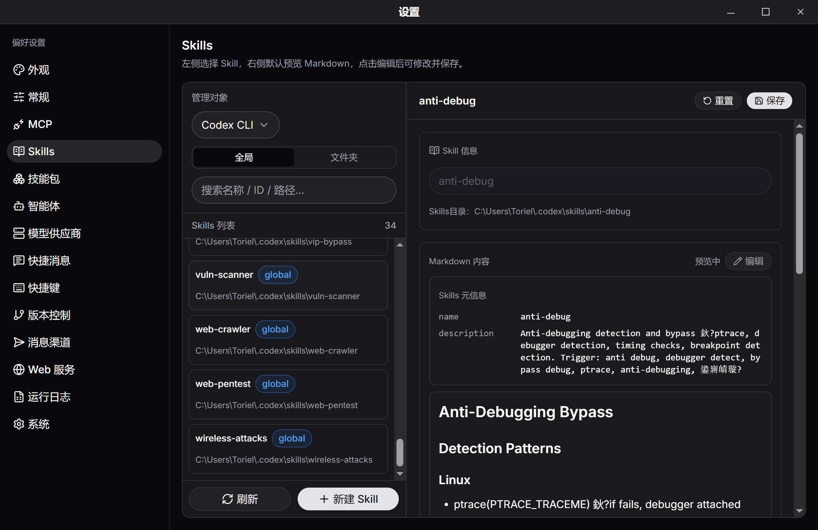Click the floppy disk icon on 保存
Image resolution: width=818 pixels, height=530 pixels.
point(759,101)
